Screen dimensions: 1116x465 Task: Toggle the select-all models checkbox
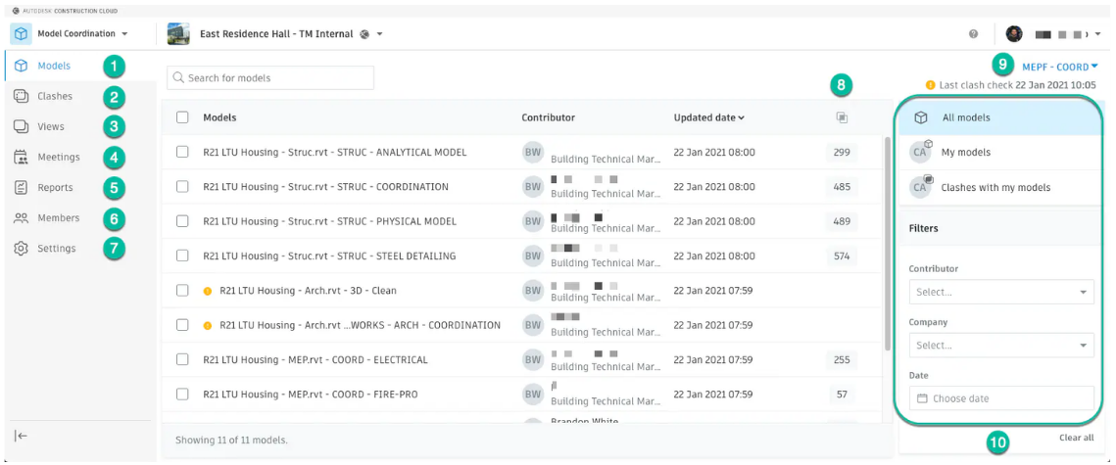pos(182,117)
